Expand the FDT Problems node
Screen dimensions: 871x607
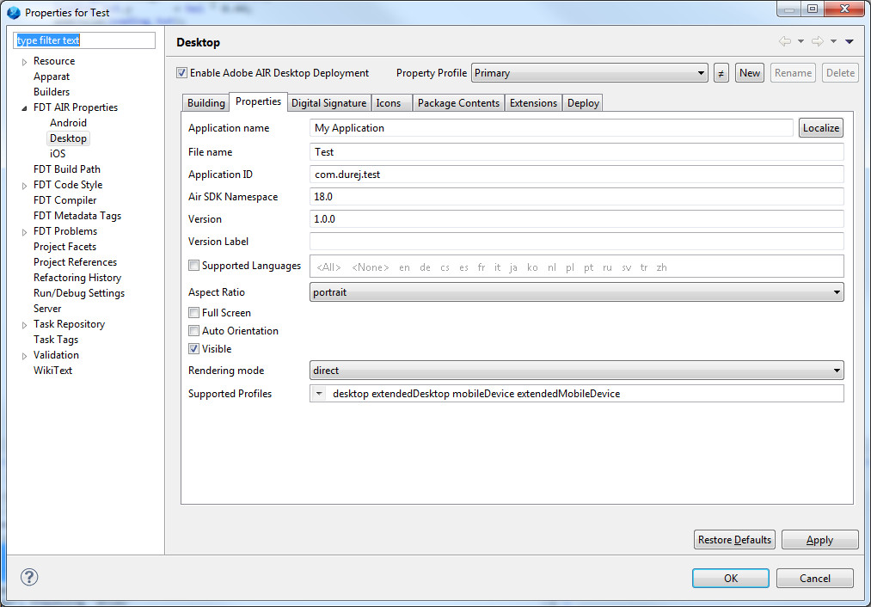24,232
